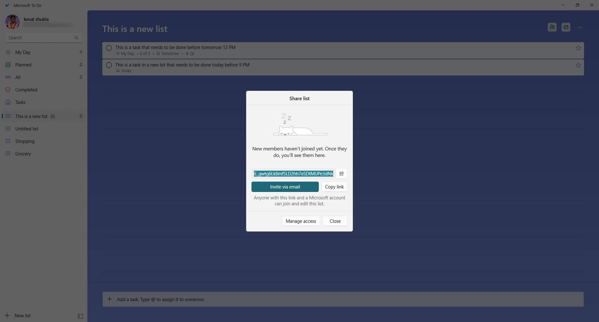The width and height of the screenshot is (599, 322).
Task: Check off the task due today 9 PM
Action: 109,65
